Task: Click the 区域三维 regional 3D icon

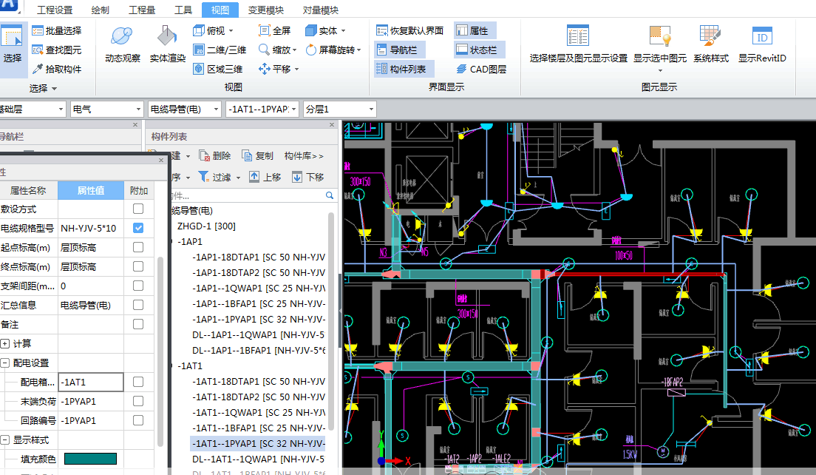Action: [198, 69]
